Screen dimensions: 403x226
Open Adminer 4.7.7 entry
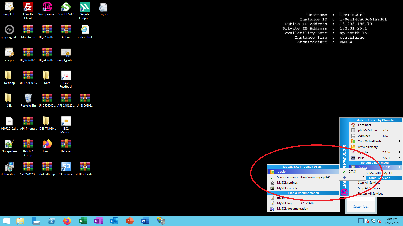coord(375,136)
